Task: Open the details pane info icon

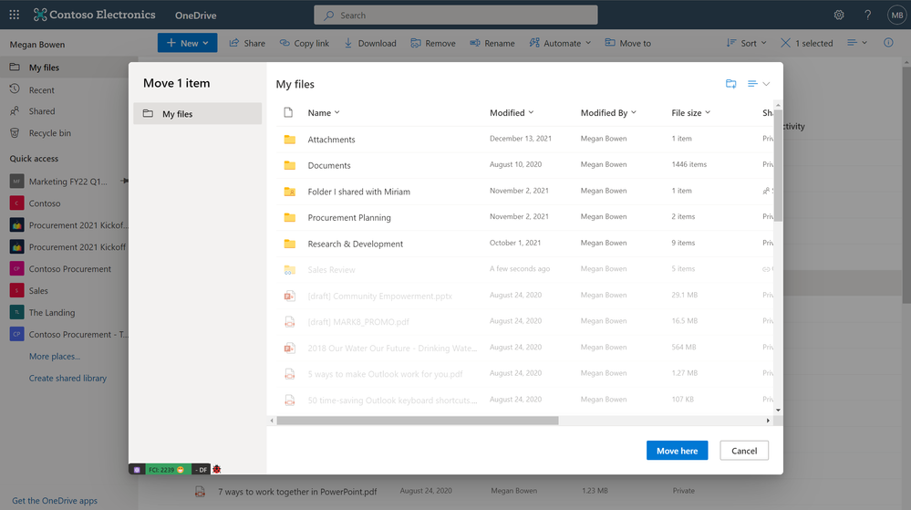Action: click(x=888, y=43)
